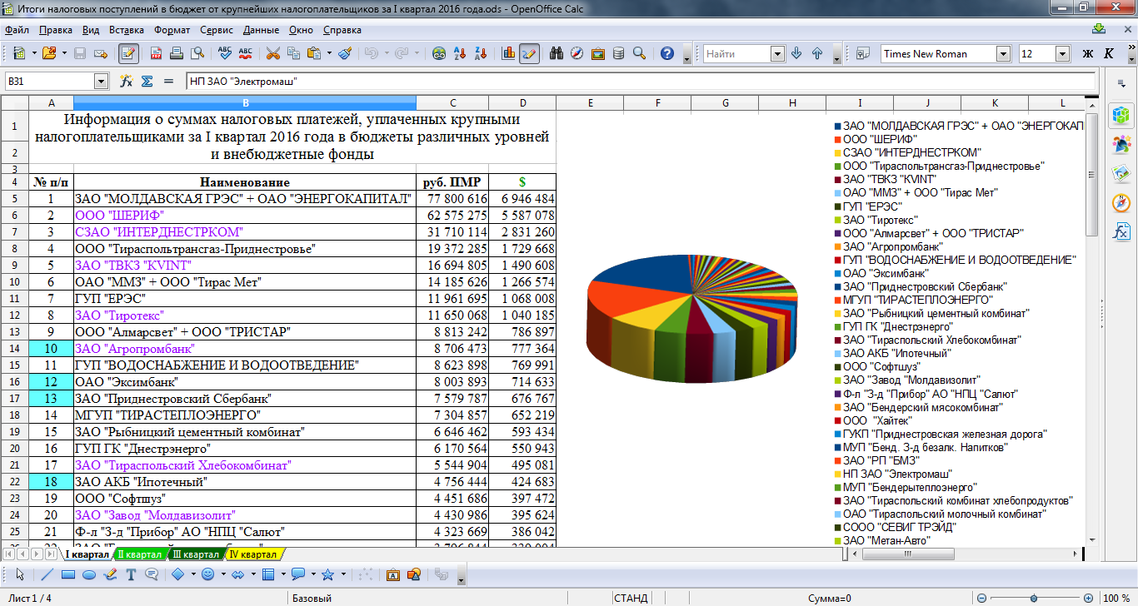Viewport: 1138px width, 606px height.
Task: Open the Вставка menu
Action: click(126, 29)
